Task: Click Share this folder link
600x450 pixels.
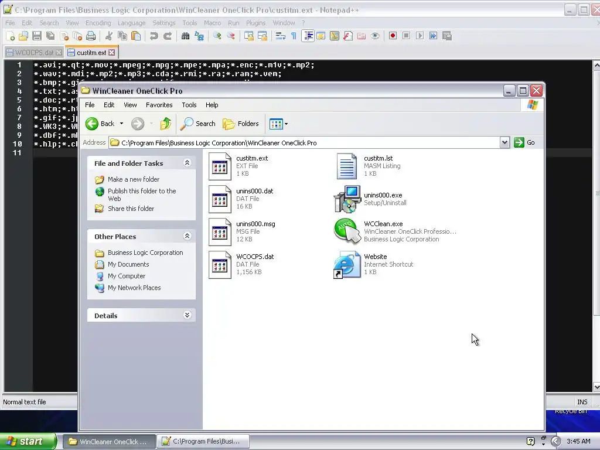Action: click(x=131, y=209)
